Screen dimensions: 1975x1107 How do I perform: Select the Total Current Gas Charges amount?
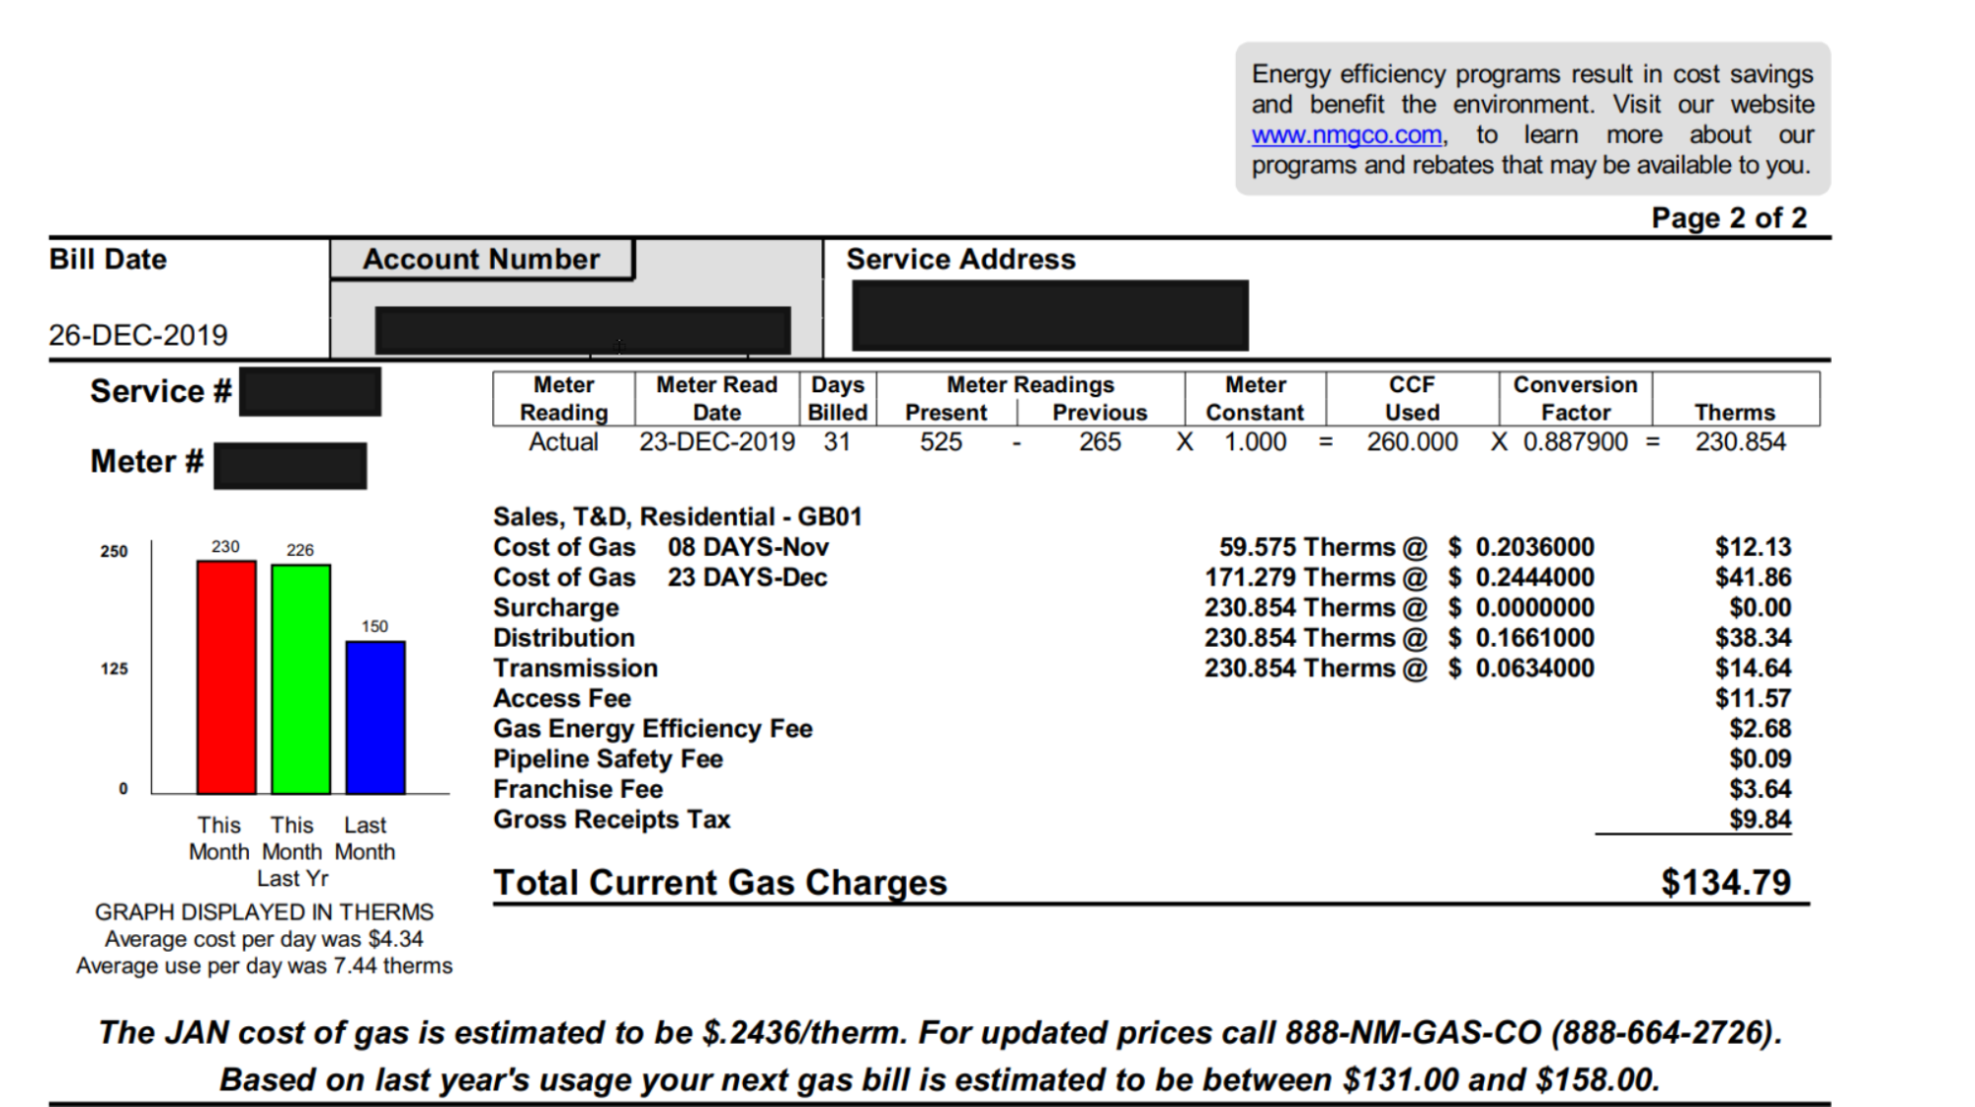pyautogui.click(x=1728, y=882)
